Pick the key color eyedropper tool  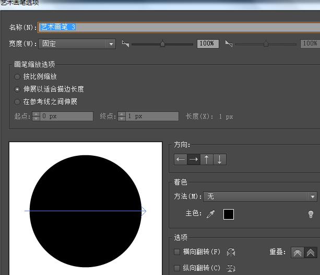point(210,214)
